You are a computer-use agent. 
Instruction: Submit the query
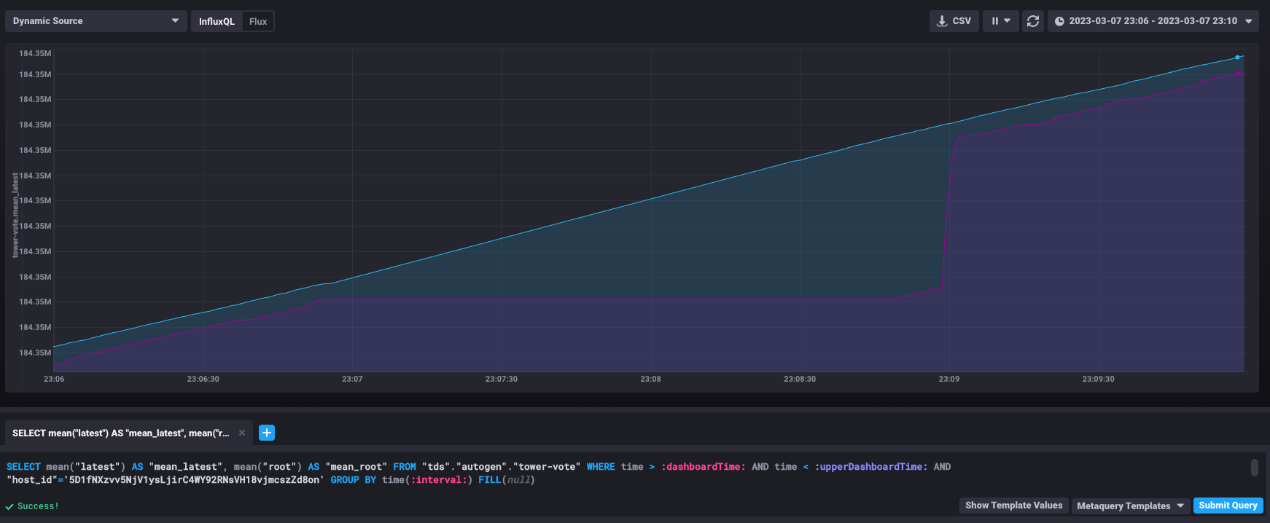click(1228, 506)
